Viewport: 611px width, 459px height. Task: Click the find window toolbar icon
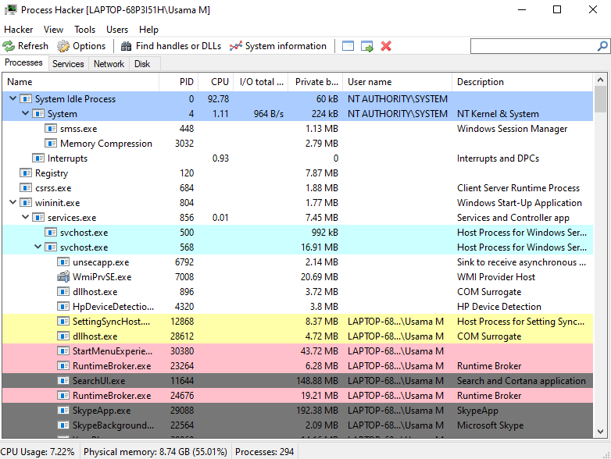[x=348, y=46]
